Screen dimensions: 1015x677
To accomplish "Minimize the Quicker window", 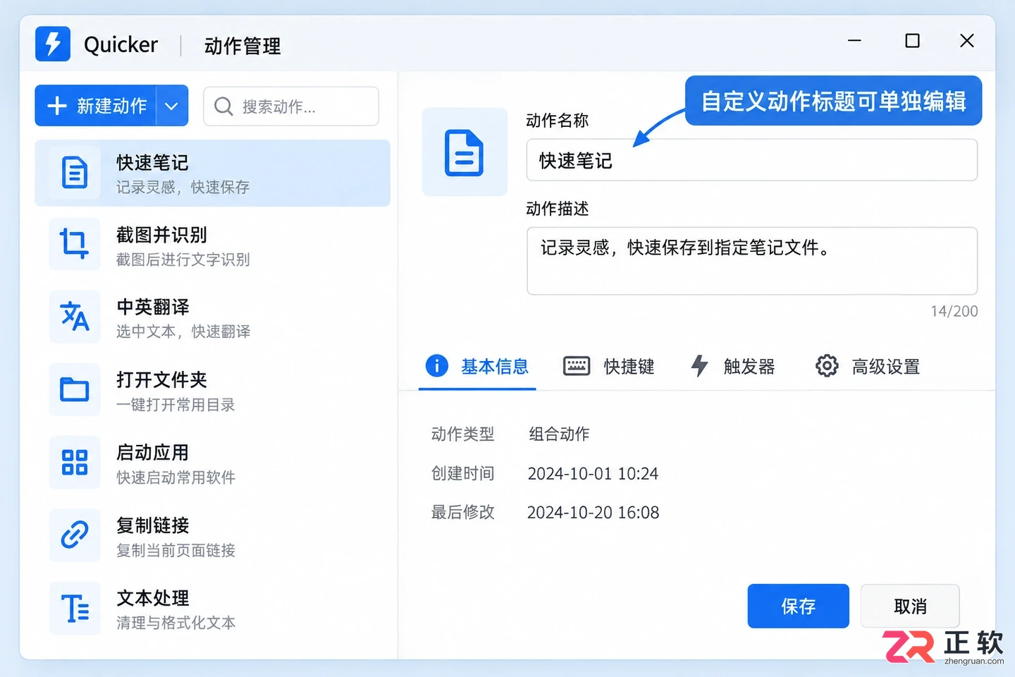I will [854, 41].
